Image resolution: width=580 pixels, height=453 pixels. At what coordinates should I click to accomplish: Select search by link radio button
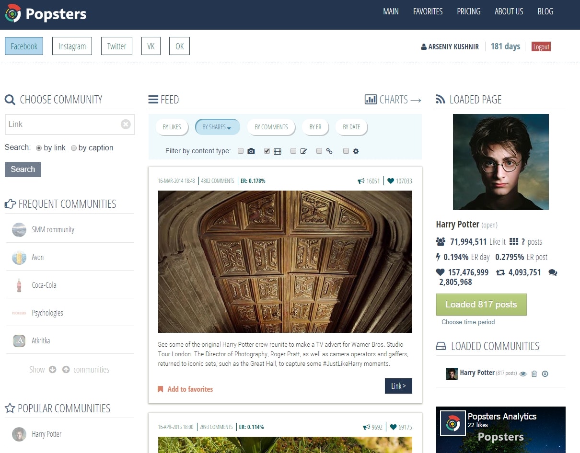(39, 148)
